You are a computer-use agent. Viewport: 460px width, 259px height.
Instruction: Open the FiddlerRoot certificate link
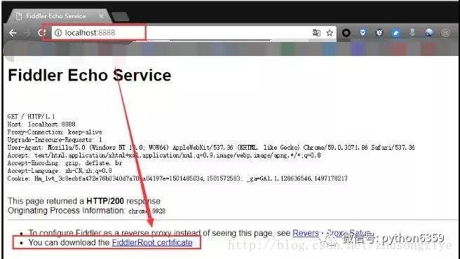coord(152,243)
